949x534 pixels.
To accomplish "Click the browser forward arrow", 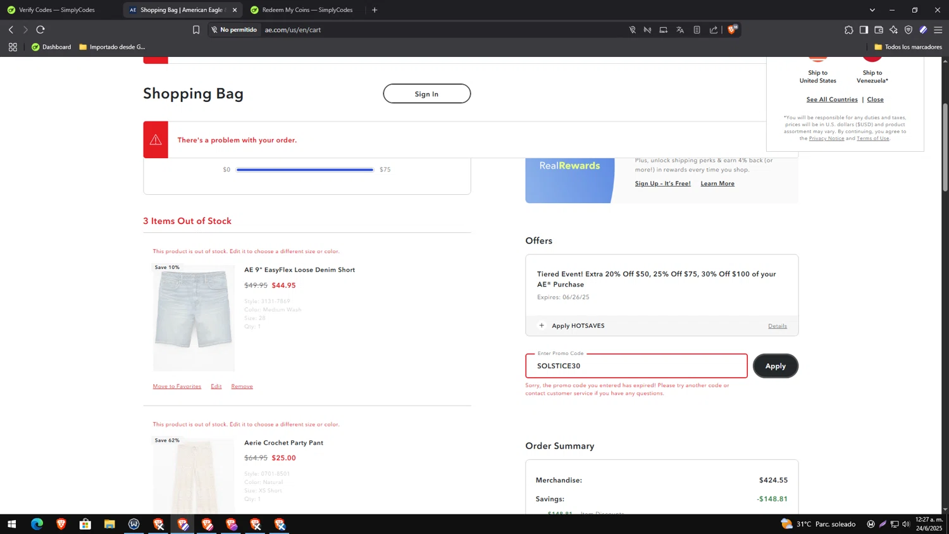I will pyautogui.click(x=25, y=30).
